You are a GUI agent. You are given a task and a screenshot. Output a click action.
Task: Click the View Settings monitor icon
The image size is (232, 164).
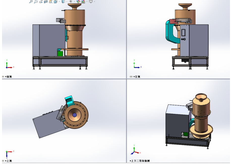pos(91,2)
